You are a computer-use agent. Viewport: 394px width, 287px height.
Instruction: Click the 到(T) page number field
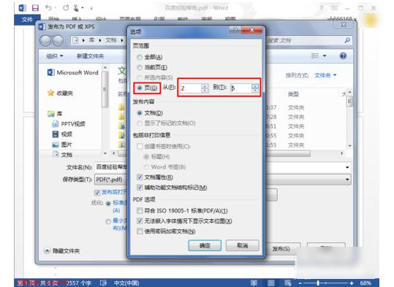[x=240, y=88]
